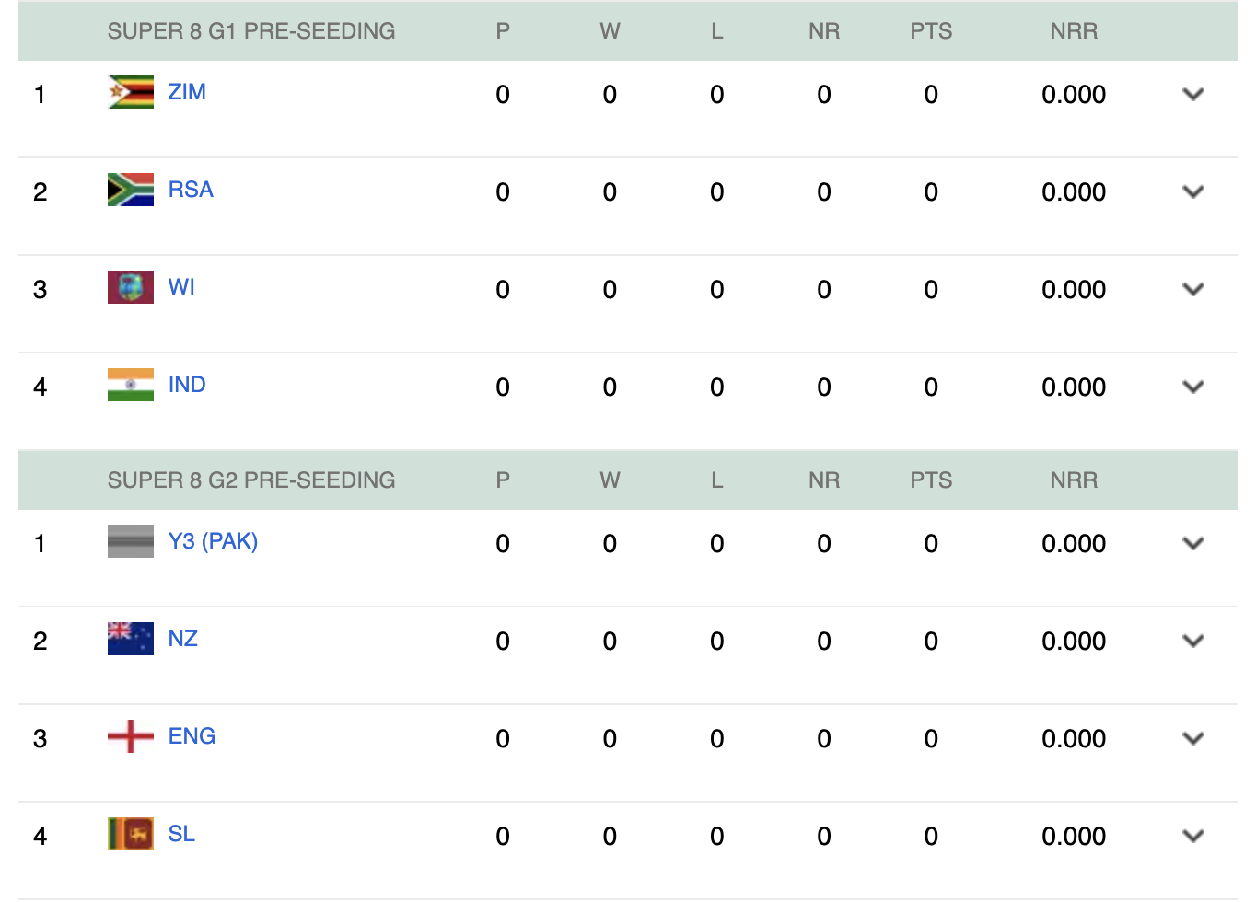The height and width of the screenshot is (902, 1256).
Task: Click the West Indies flag icon
Action: tap(130, 287)
